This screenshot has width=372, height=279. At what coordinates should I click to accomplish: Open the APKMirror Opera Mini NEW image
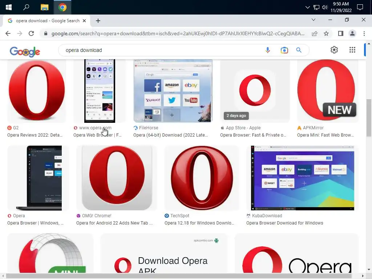tap(327, 90)
